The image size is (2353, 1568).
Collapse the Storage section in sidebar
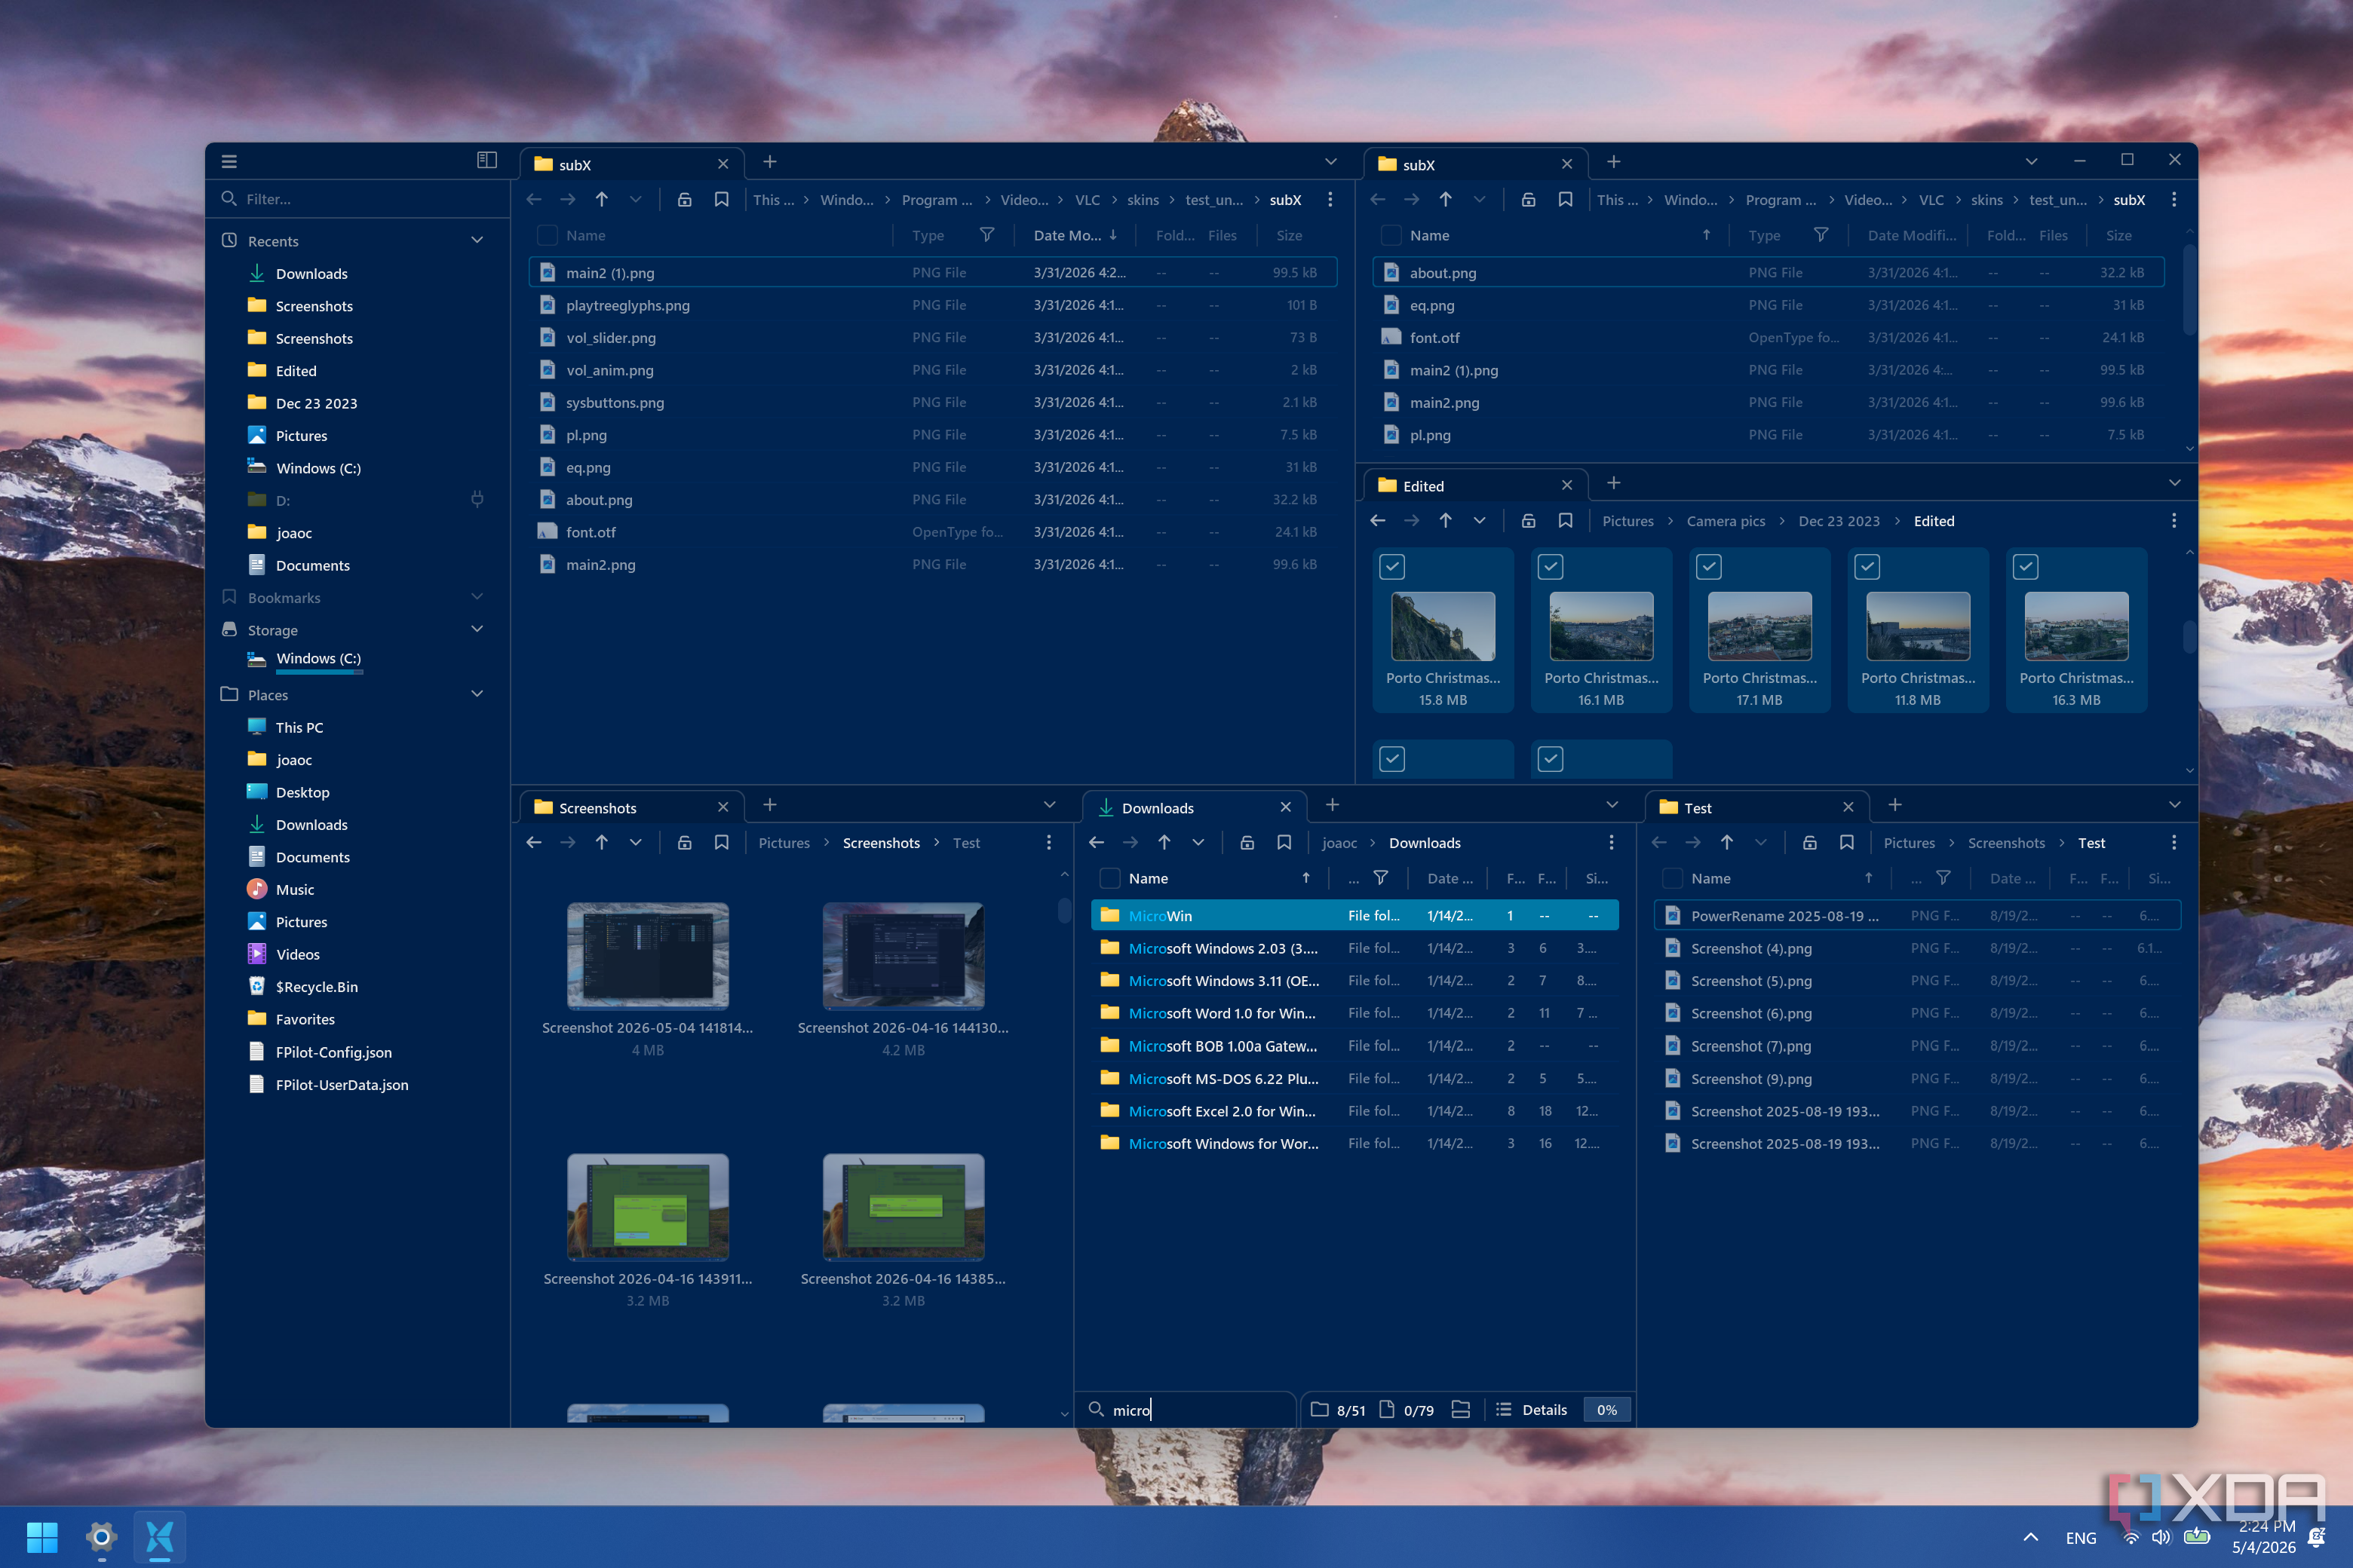pyautogui.click(x=477, y=629)
